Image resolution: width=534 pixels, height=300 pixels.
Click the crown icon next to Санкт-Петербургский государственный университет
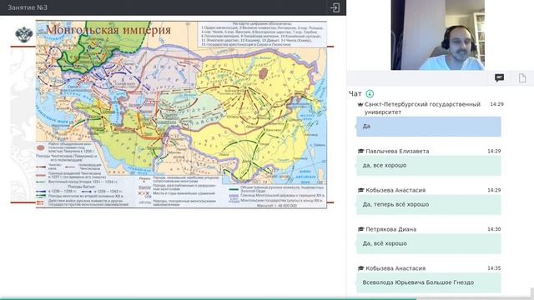360,104
